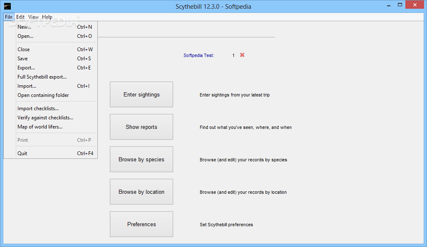Choose Import... with Ctrl+I shortcut

[x=56, y=86]
